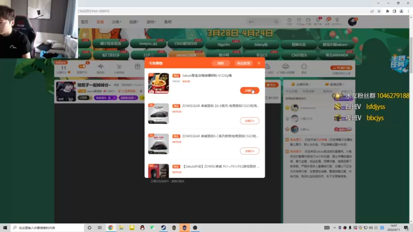Close the 斗鱼购物 shopping dialog

coord(259,63)
